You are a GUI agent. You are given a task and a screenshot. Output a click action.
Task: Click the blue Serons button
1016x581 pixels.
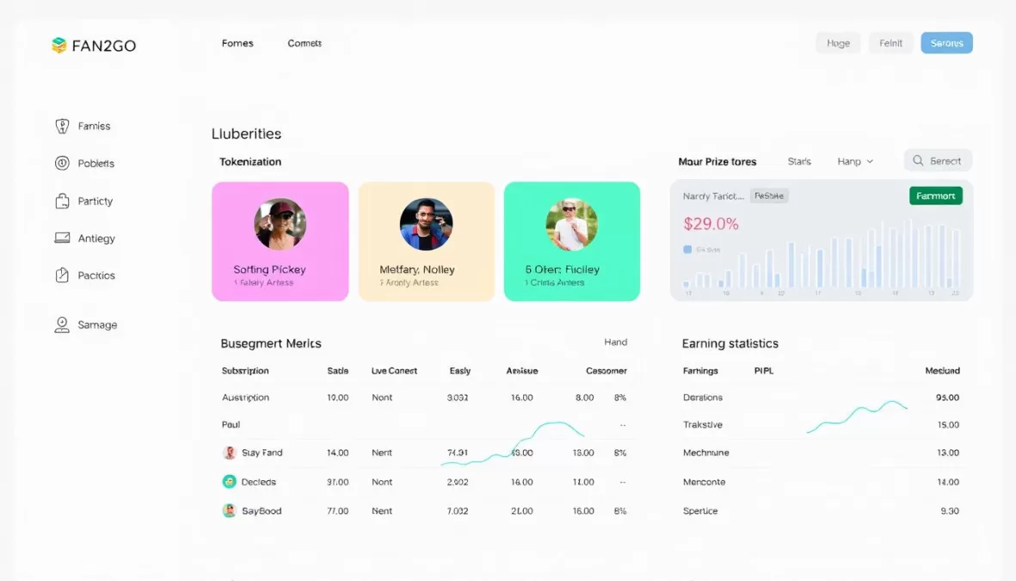click(946, 42)
